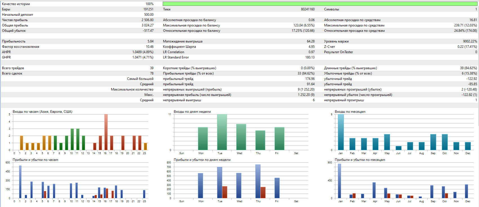479x207 pixels.
Task: Click the Tue bar in weekday entries chart
Action: tap(222, 132)
